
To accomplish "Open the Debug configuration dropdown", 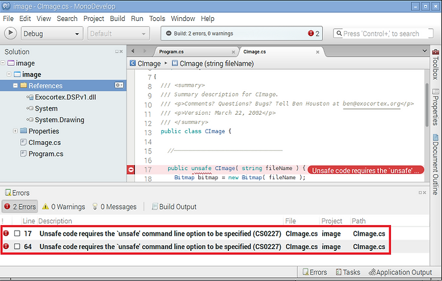I will tap(52, 34).
